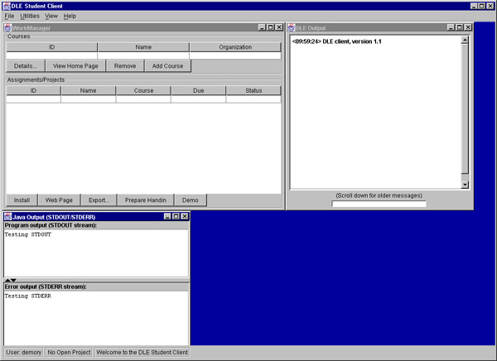Click the Details... button in Courses
Image resolution: width=497 pixels, height=361 pixels.
coord(25,66)
